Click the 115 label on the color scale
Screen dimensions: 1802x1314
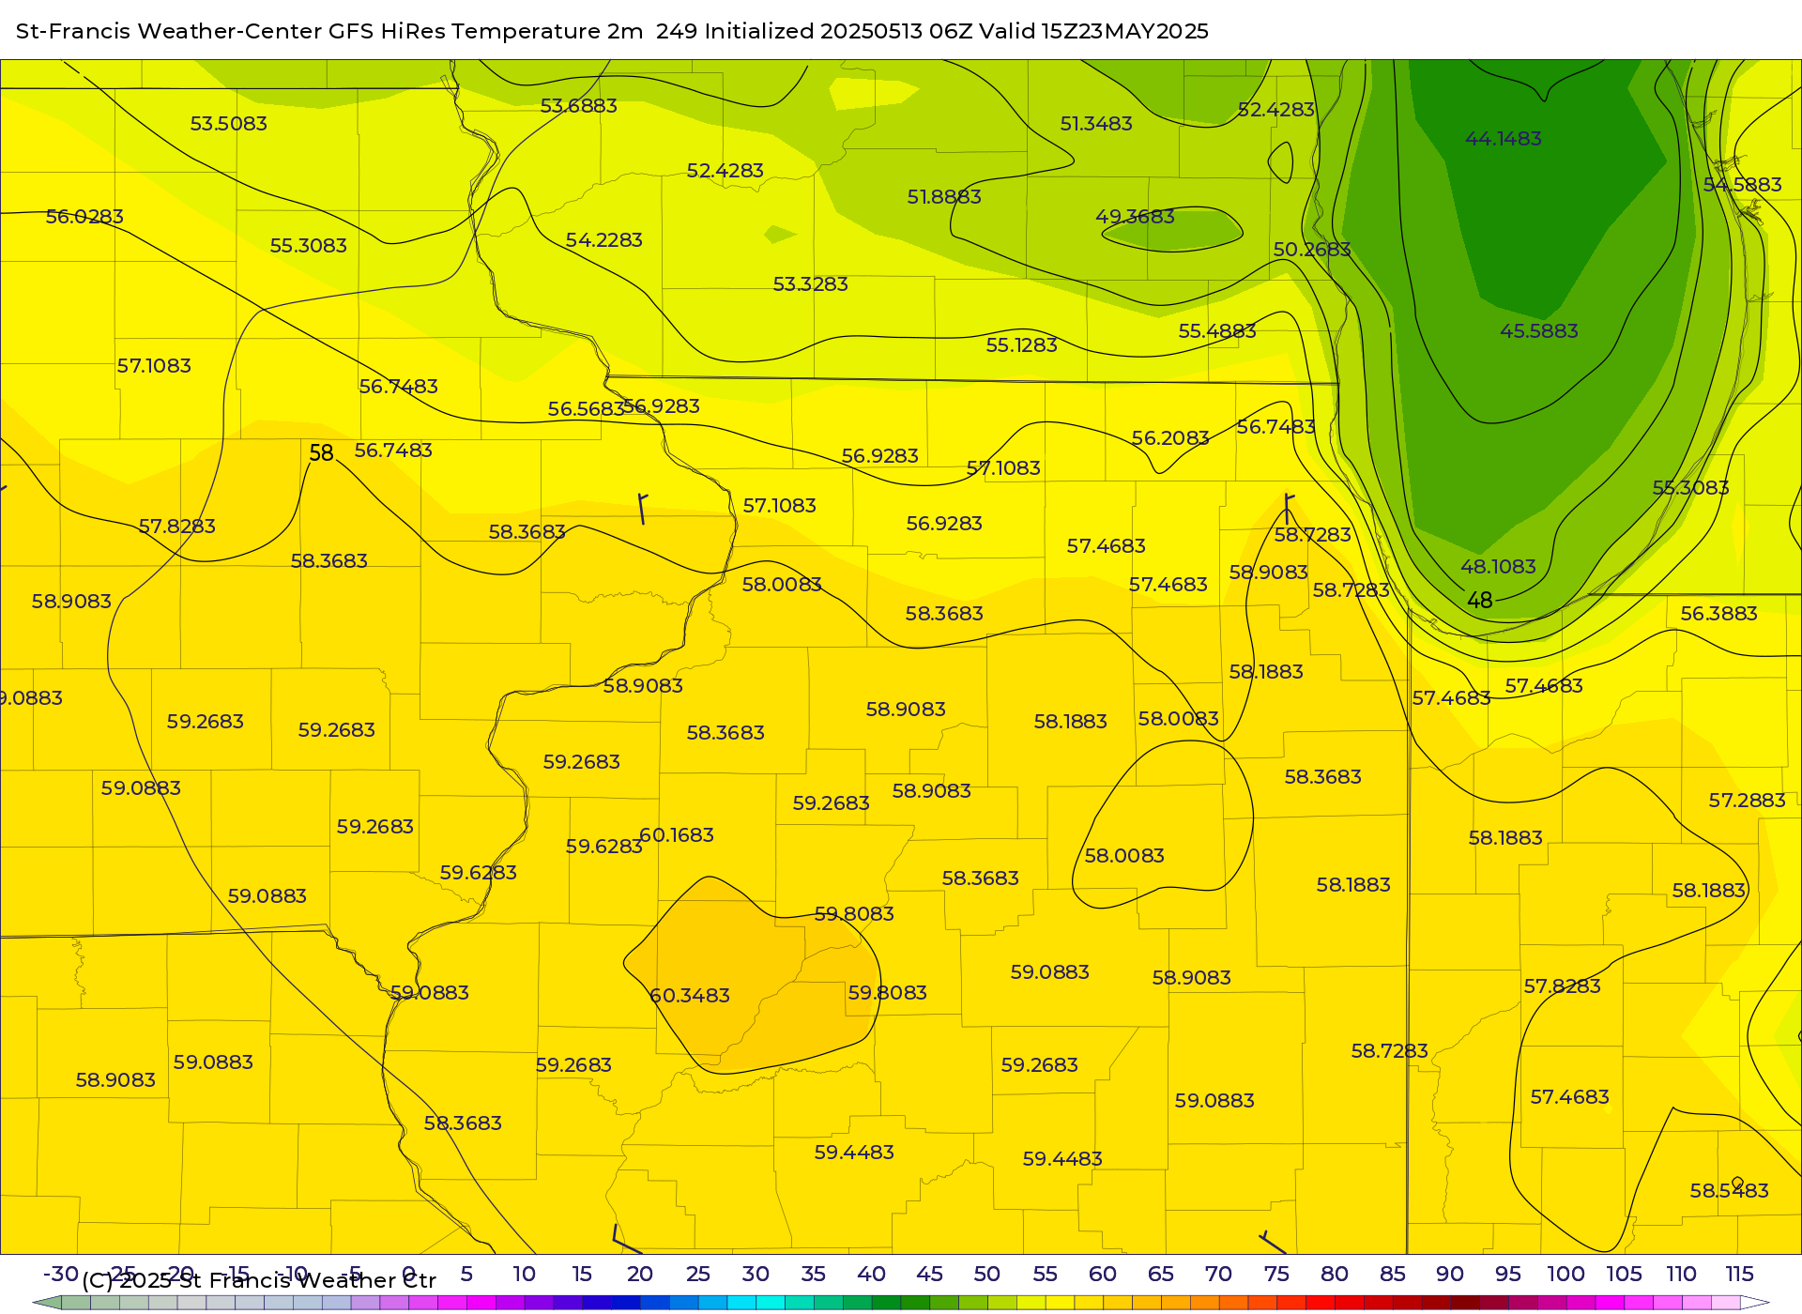[1739, 1275]
